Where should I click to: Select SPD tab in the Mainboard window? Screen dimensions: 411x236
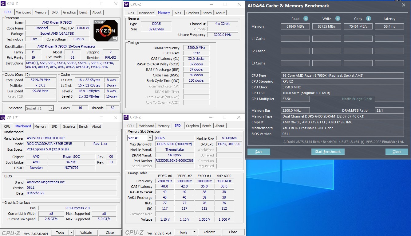click(54, 126)
